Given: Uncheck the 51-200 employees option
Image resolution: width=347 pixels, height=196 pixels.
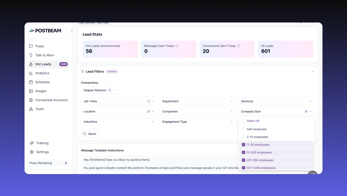Looking at the screenshot, I should (x=243, y=152).
